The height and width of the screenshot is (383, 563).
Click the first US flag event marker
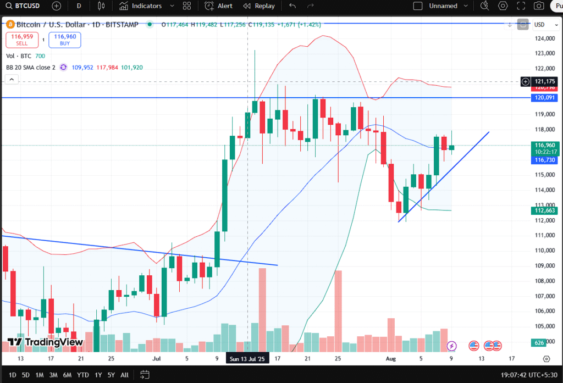pos(474,346)
